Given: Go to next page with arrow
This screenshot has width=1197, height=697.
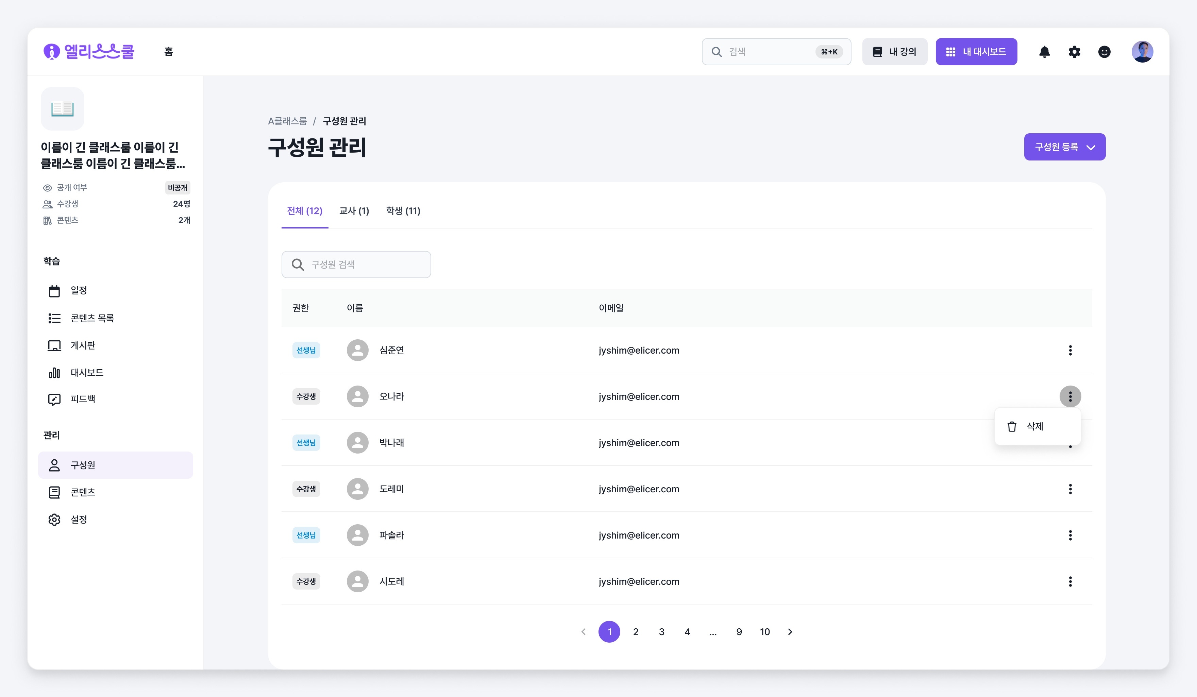Looking at the screenshot, I should [790, 632].
